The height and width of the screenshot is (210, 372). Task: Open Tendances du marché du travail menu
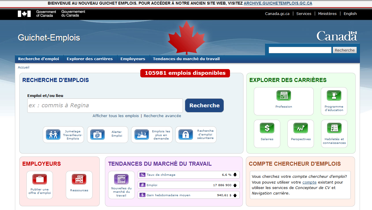[186, 59]
